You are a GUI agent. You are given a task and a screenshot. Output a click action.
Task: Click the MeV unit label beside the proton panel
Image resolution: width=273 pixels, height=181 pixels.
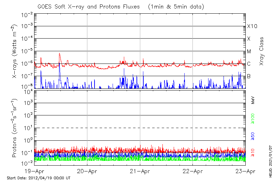coord(253,100)
